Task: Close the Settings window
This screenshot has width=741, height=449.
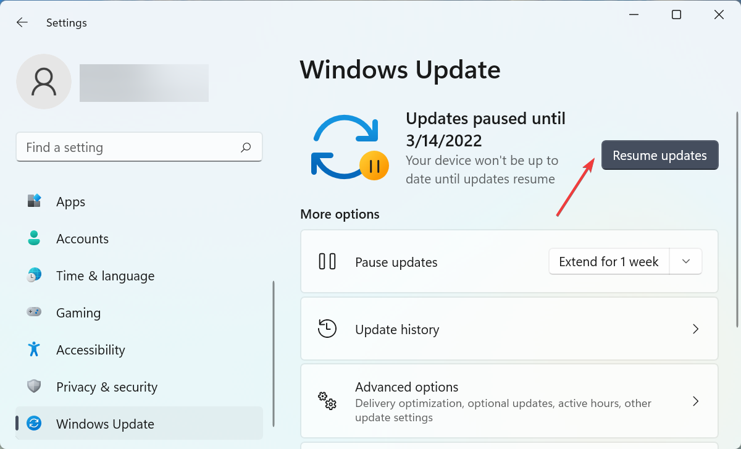Action: [719, 15]
